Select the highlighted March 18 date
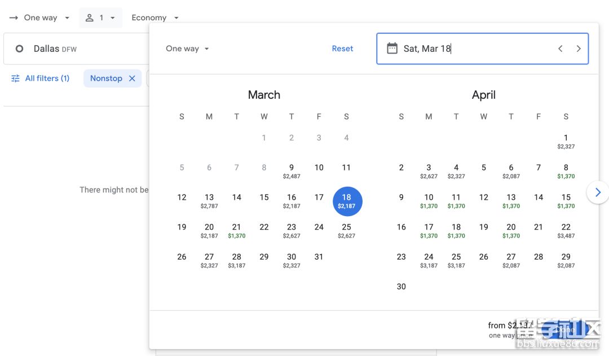609x356 pixels. [347, 201]
